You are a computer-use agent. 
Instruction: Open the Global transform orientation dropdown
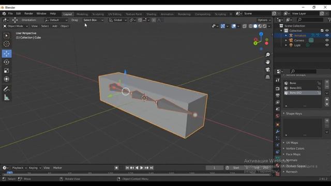(x=117, y=20)
